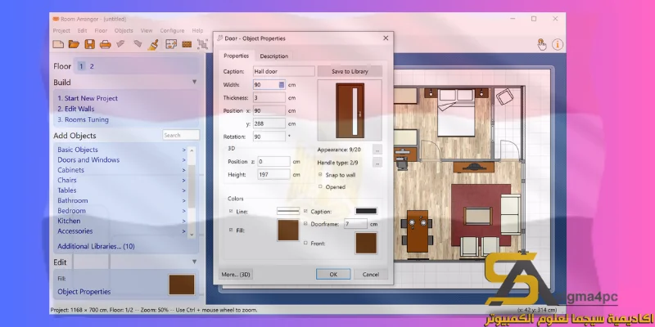Select the dining table in the floor plan

click(418, 231)
